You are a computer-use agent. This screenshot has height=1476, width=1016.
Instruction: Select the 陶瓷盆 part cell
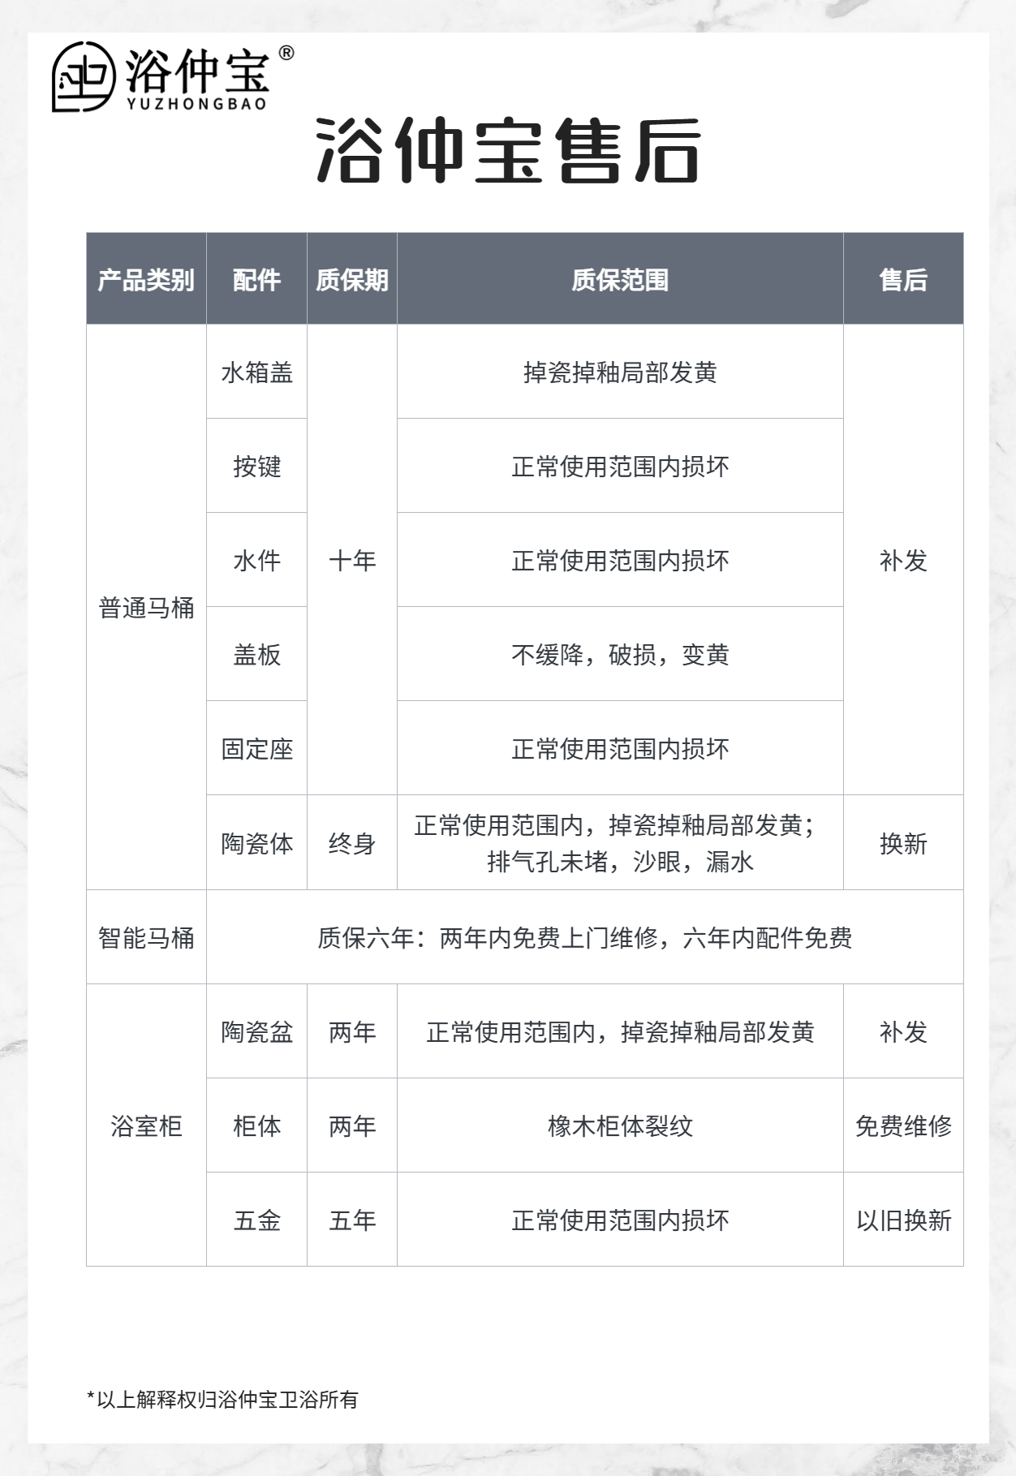click(x=256, y=1031)
